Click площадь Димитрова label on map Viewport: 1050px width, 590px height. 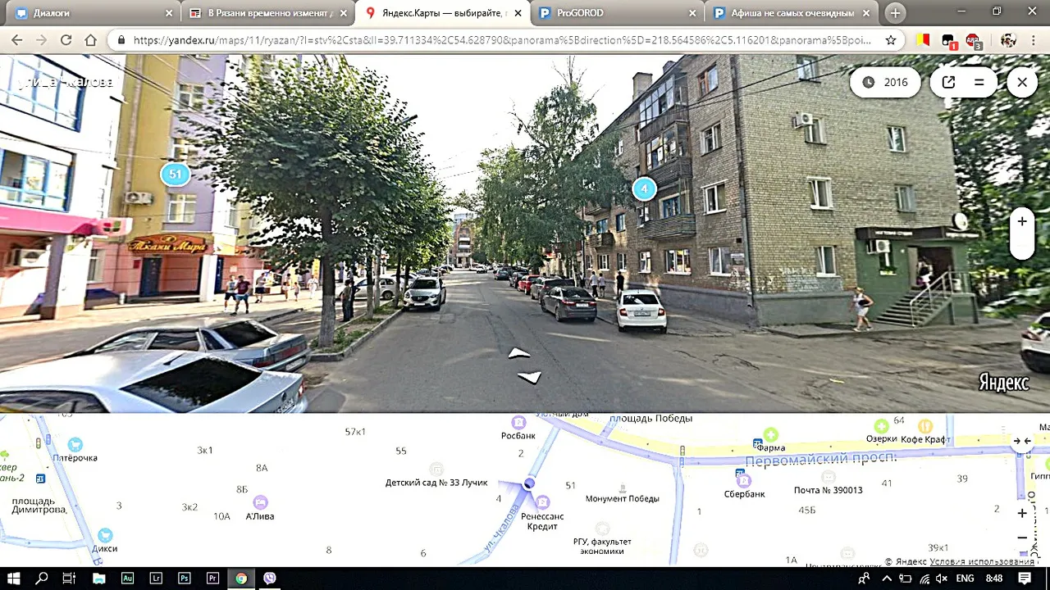click(39, 505)
